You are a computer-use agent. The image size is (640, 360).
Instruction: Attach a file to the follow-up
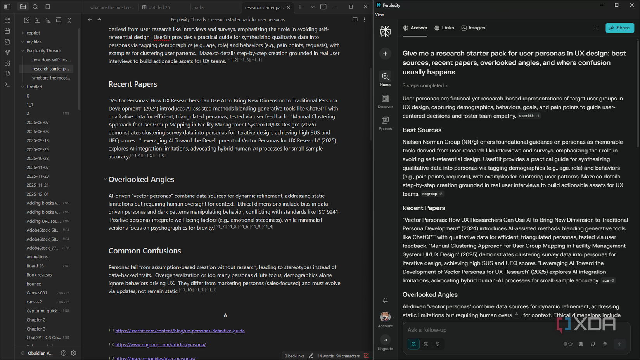[x=593, y=344]
